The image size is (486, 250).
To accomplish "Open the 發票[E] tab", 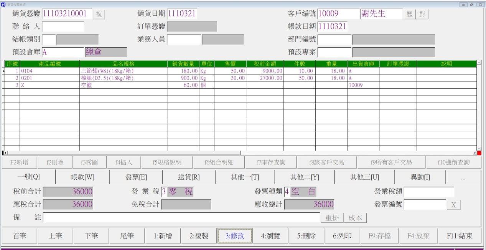I will pos(136,177).
